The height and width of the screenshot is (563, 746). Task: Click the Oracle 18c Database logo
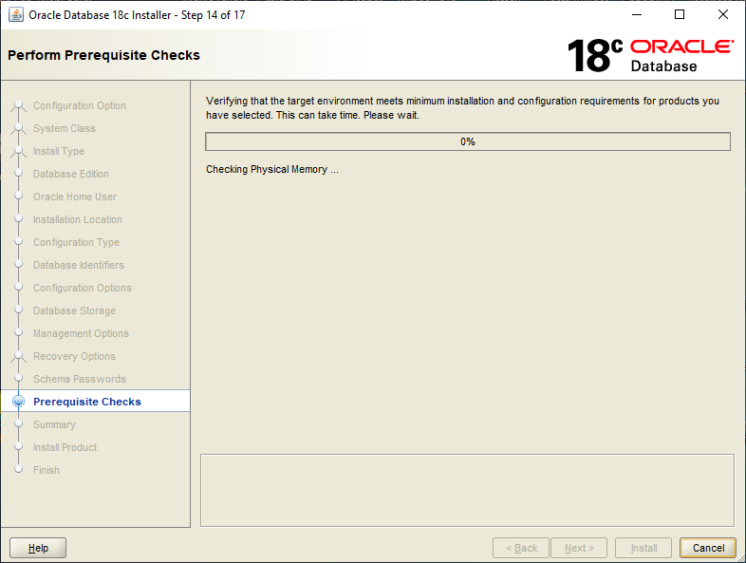[650, 56]
